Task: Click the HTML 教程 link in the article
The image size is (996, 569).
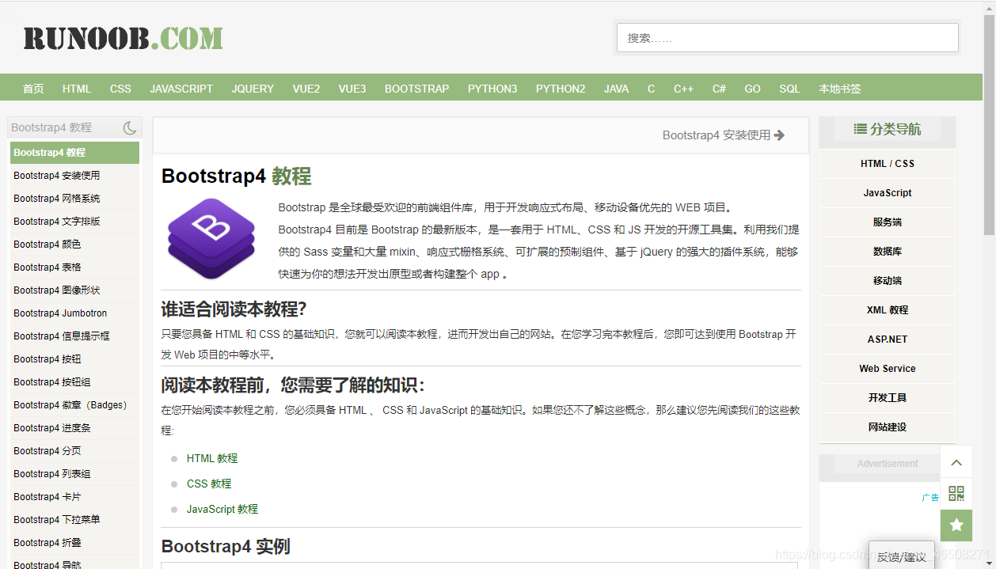Action: (x=212, y=458)
